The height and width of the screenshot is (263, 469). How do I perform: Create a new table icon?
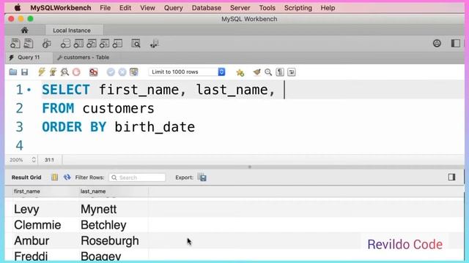(x=78, y=44)
